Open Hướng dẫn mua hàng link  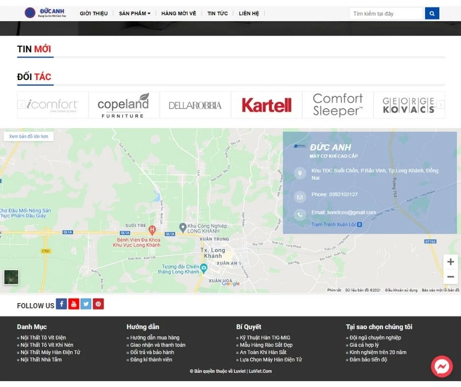tap(155, 337)
